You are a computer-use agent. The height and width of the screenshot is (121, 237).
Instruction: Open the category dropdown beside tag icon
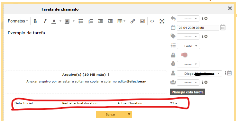[188, 37]
